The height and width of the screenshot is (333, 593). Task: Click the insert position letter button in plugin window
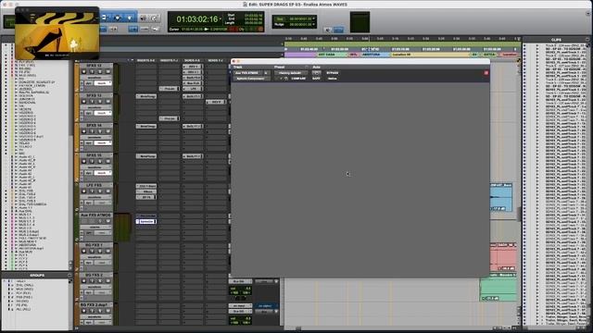click(266, 73)
